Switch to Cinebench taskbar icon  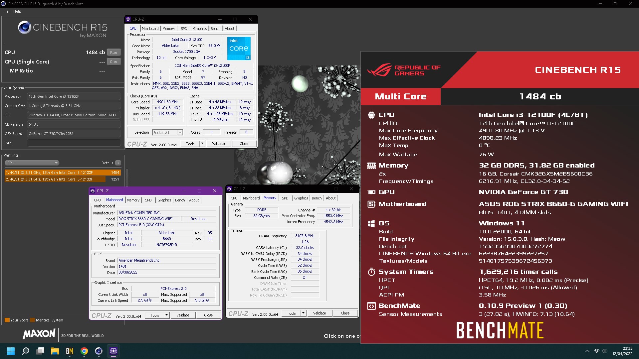point(99,351)
